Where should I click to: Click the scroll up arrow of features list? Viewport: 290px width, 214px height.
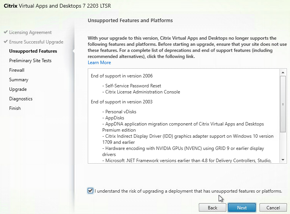coord(283,72)
